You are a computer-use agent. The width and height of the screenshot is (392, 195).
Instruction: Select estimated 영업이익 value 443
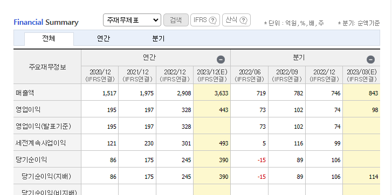pyautogui.click(x=224, y=110)
